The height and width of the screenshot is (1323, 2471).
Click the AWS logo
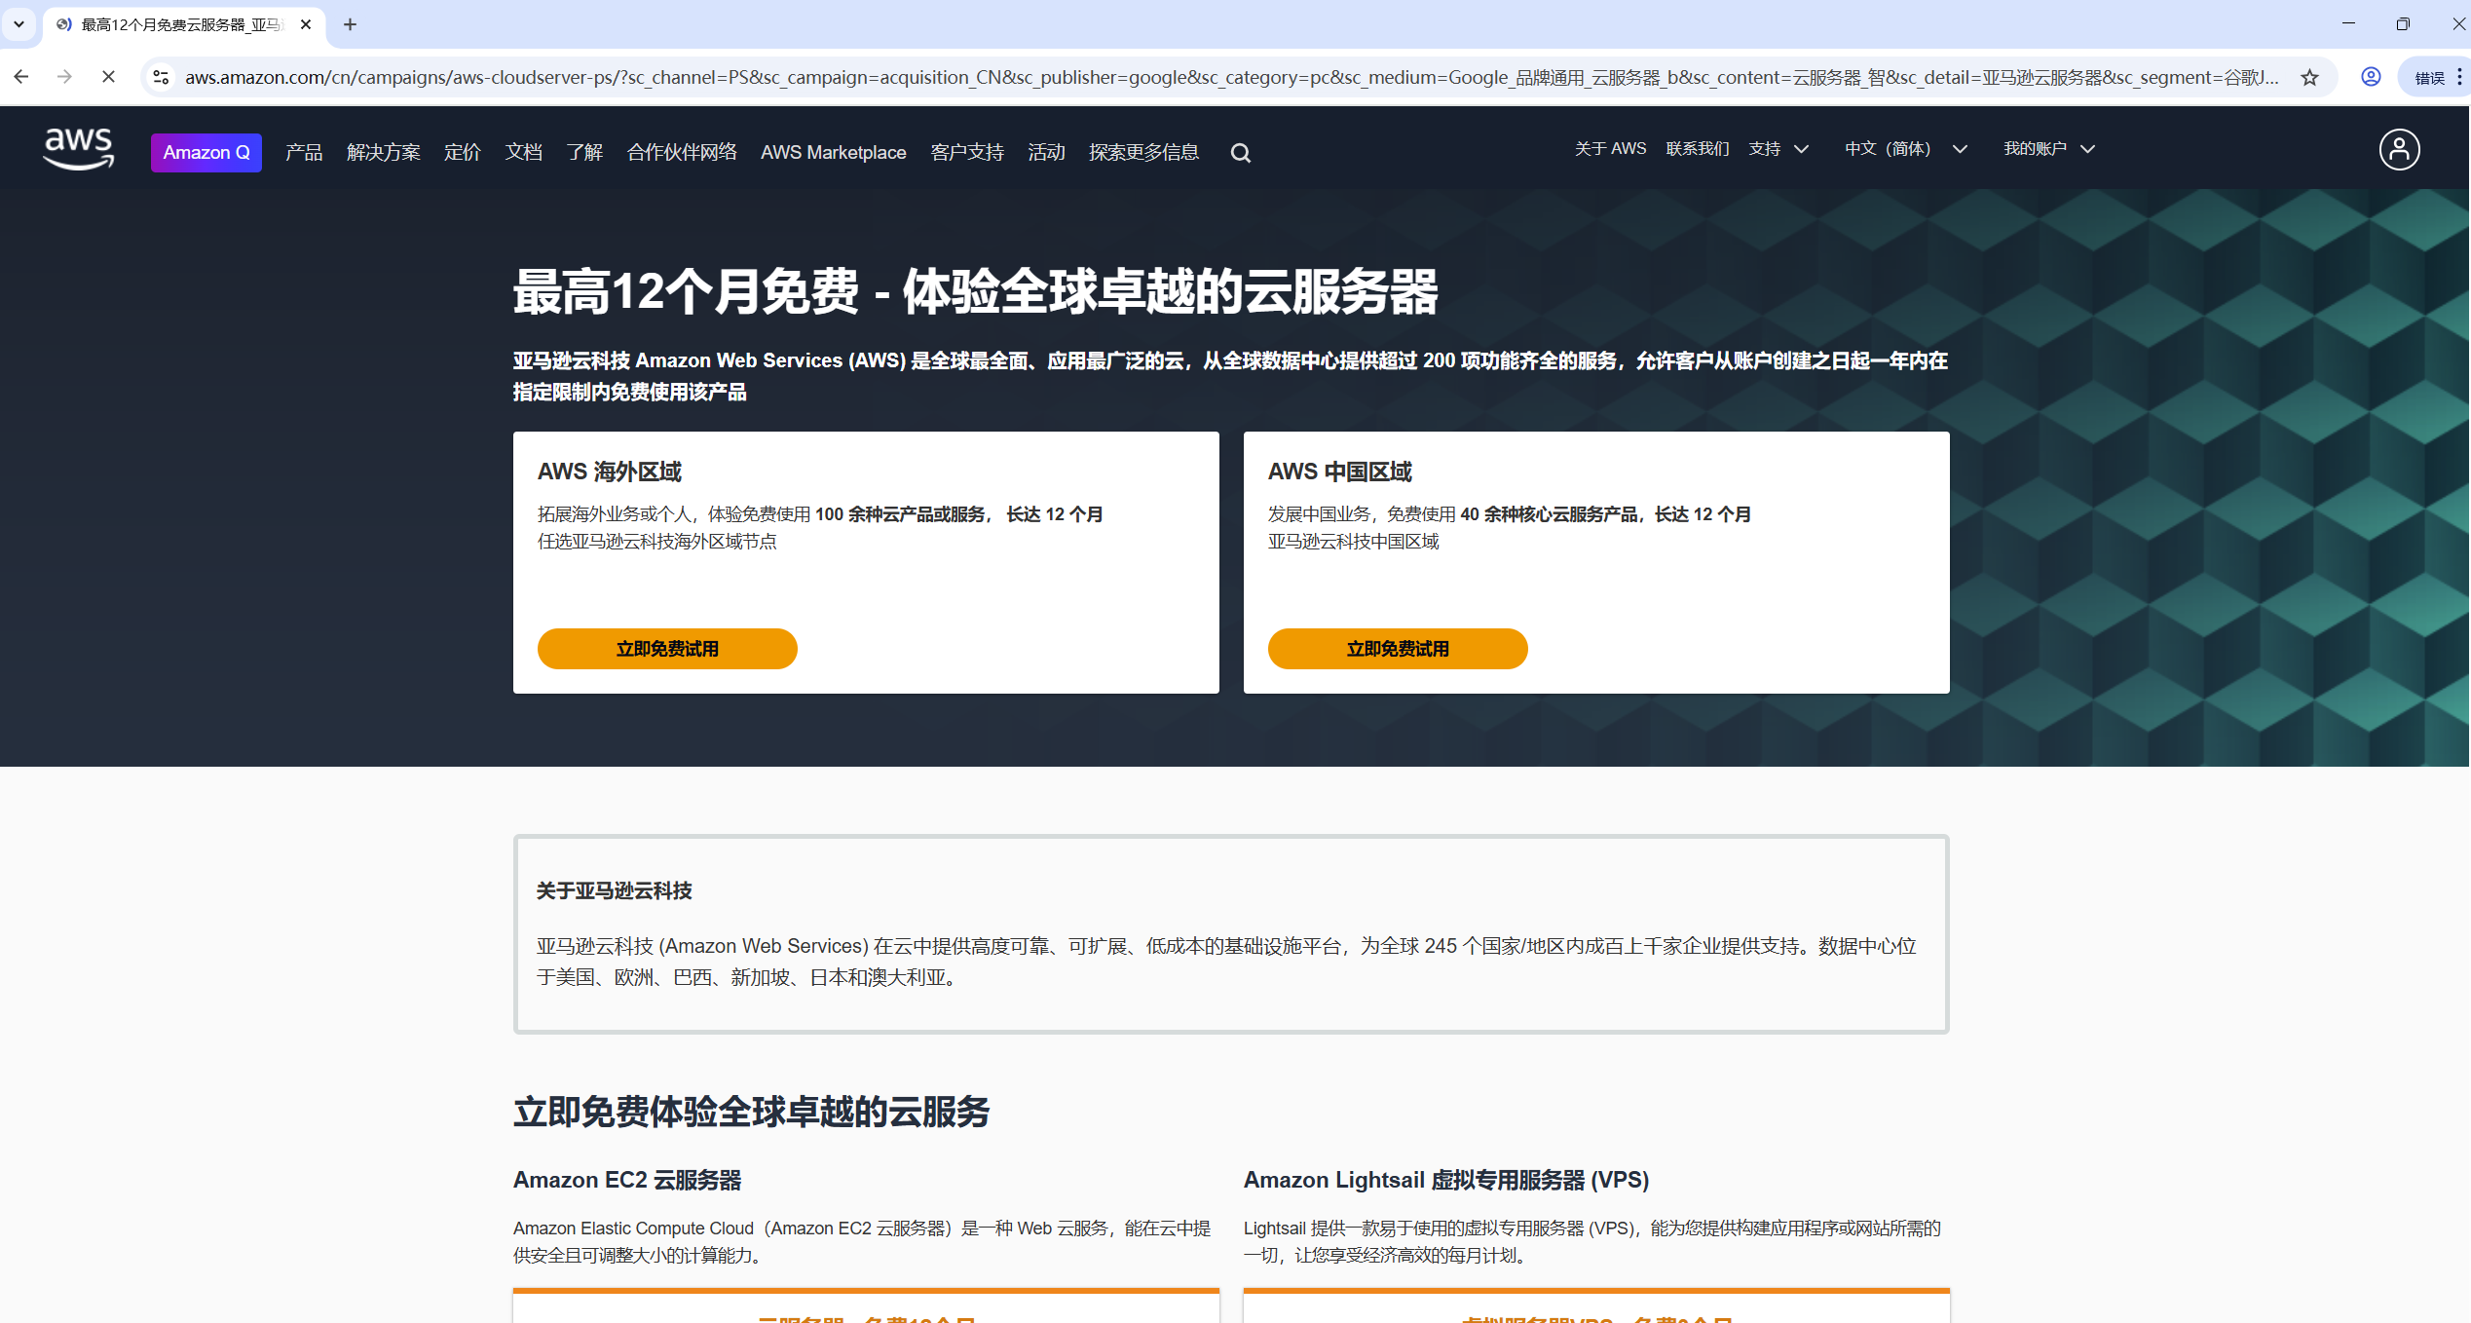[78, 149]
